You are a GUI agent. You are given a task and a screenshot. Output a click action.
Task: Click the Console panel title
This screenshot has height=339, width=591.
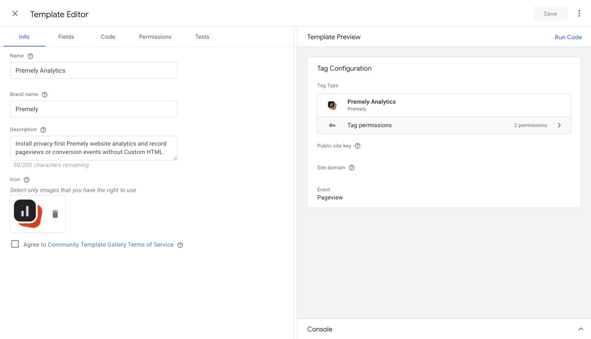[320, 329]
